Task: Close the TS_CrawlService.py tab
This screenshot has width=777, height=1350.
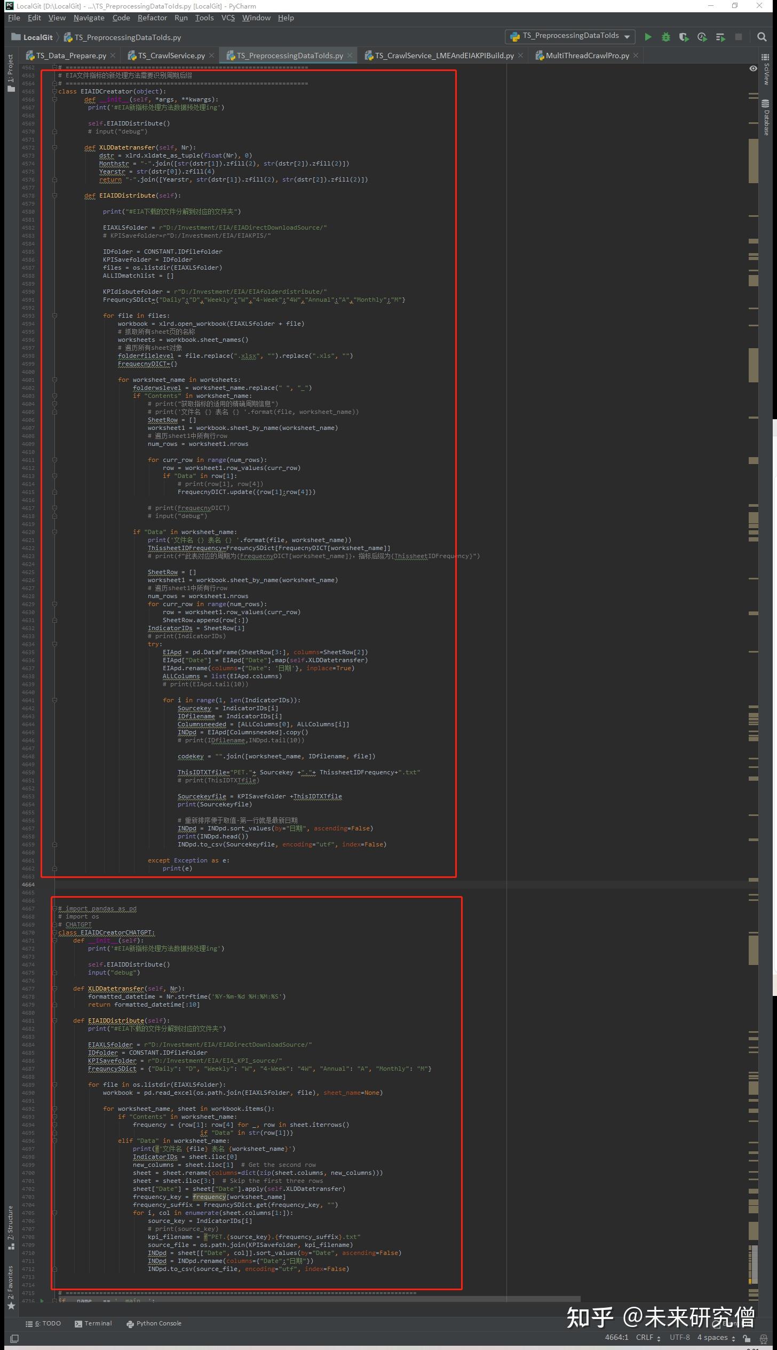Action: pos(212,56)
